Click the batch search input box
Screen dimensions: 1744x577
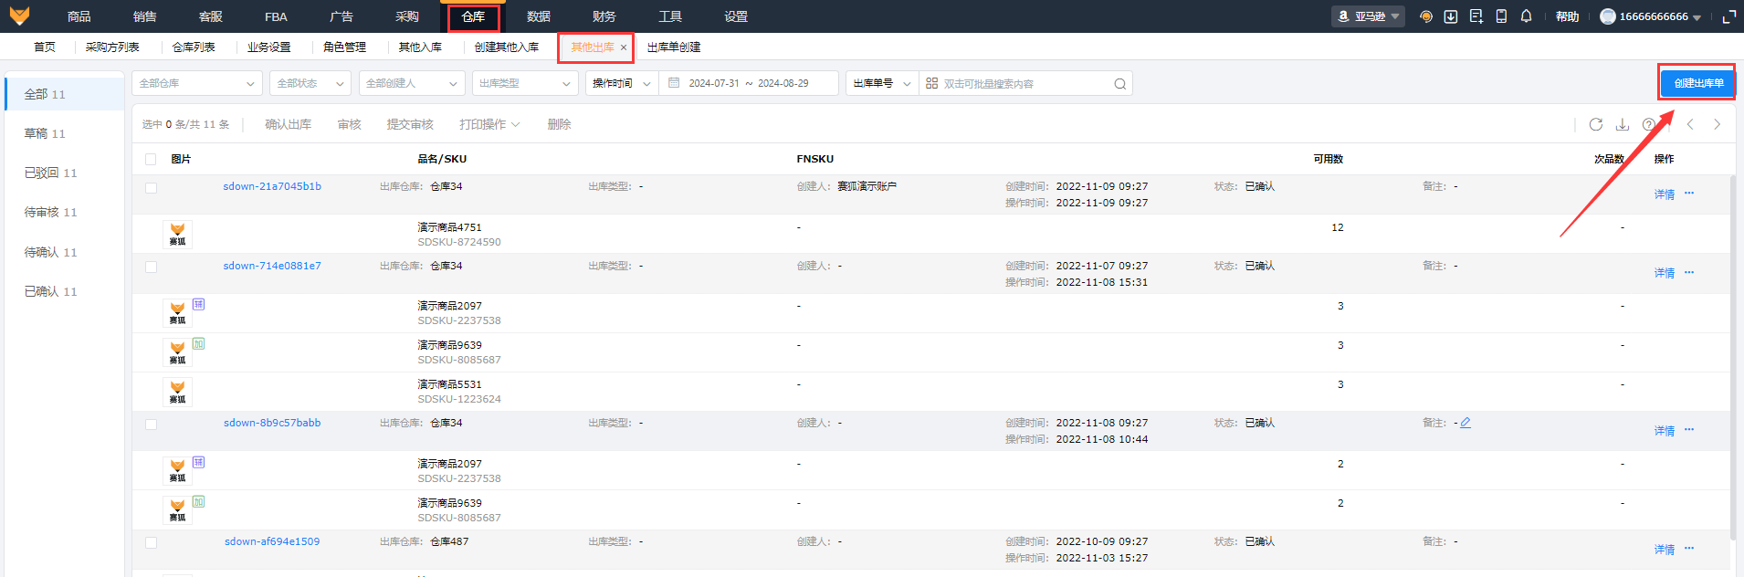pos(1026,83)
